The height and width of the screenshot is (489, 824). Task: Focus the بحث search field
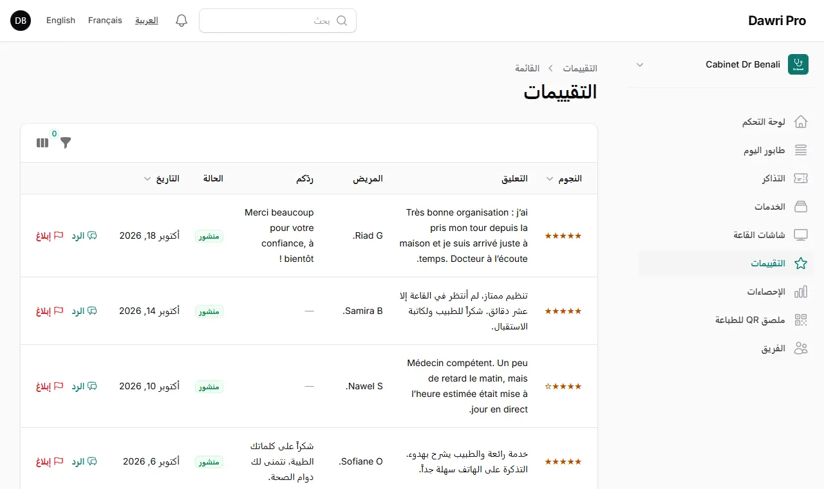click(277, 21)
